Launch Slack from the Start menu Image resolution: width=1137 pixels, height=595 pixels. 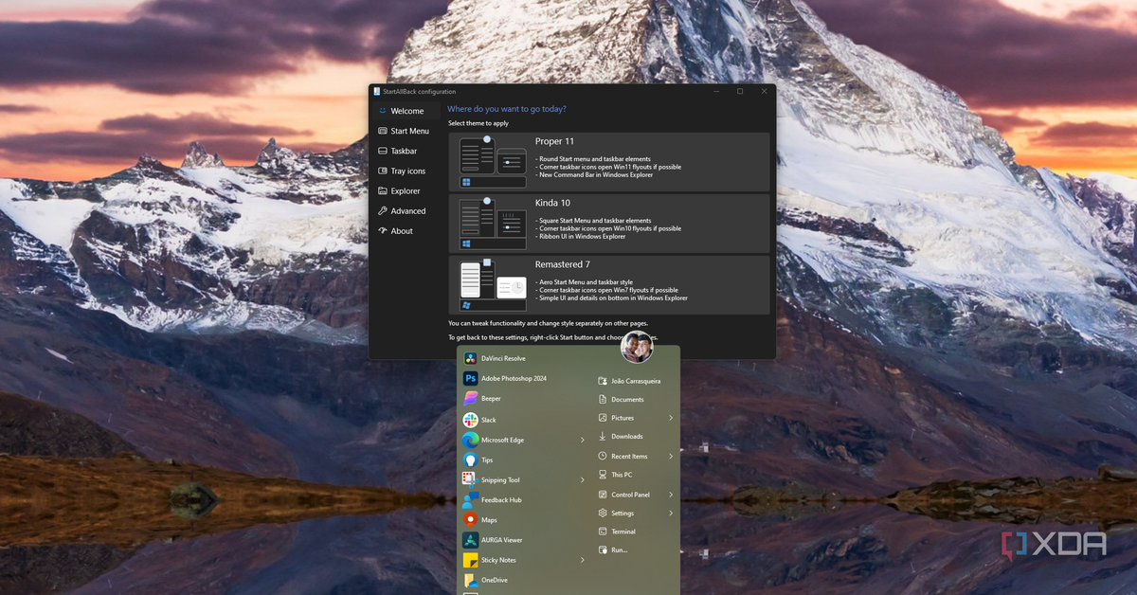pyautogui.click(x=488, y=420)
